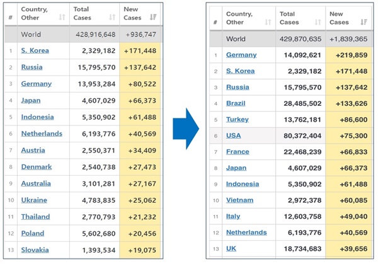This screenshot has height=264, width=378.
Task: Select Germany total 13,953,284 in left table
Action: click(96, 84)
